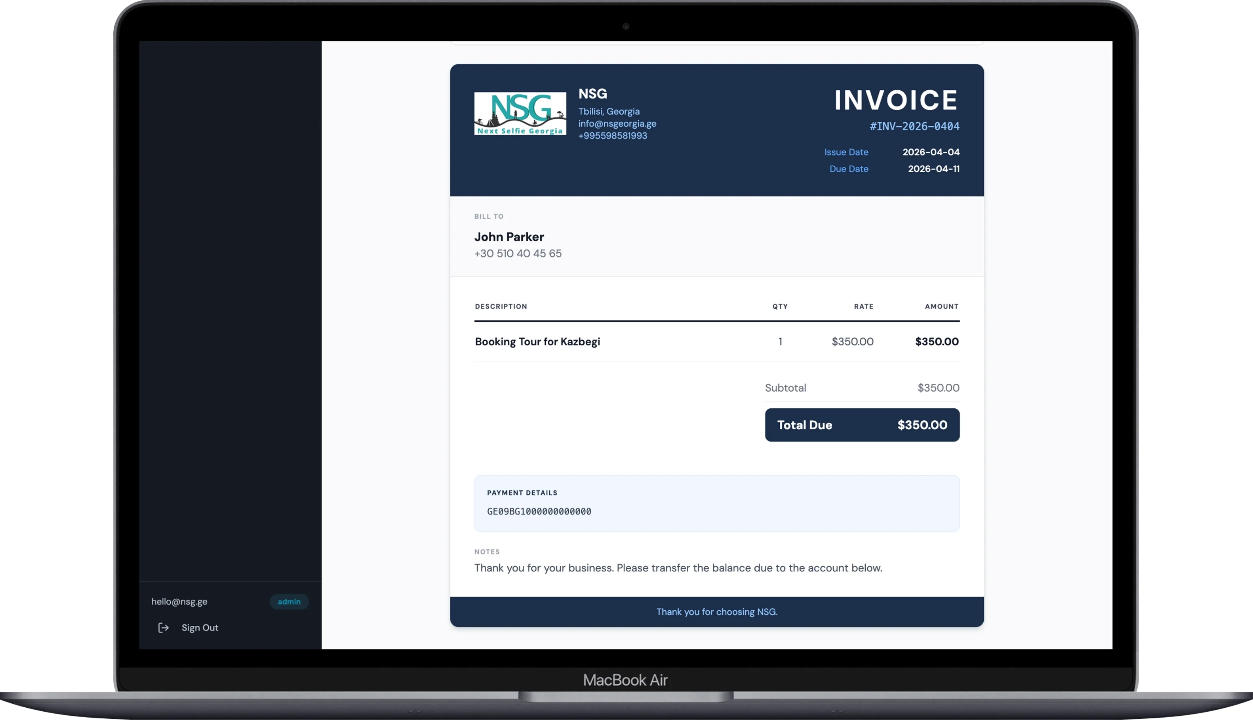Viewport: 1253px width, 720px height.
Task: Click invoice number #INV-2026-0404
Action: pyautogui.click(x=915, y=126)
